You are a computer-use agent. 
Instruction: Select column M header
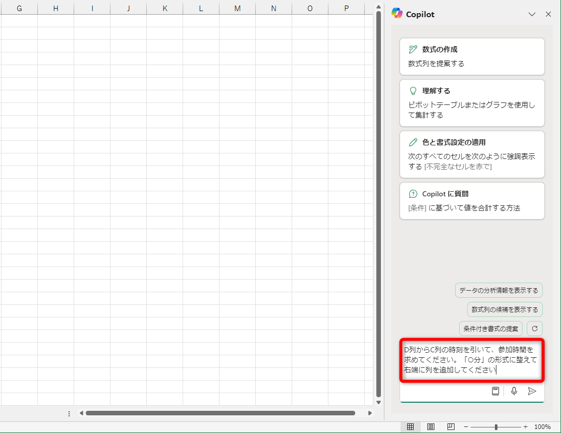238,8
